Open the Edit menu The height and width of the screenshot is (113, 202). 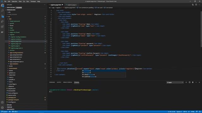click(x=9, y=1)
